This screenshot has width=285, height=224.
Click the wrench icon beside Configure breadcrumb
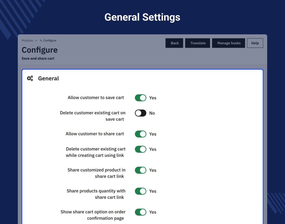coord(41,41)
